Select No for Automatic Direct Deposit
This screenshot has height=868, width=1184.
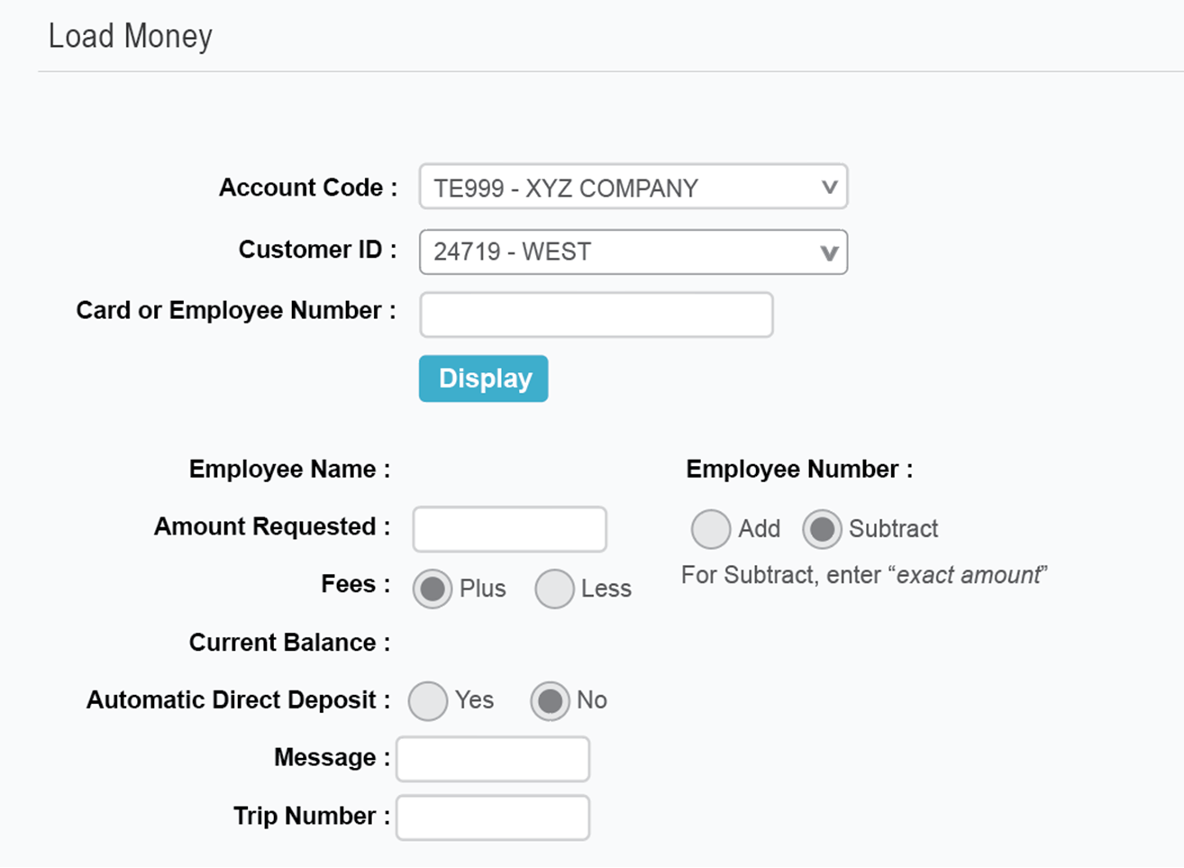click(x=550, y=700)
